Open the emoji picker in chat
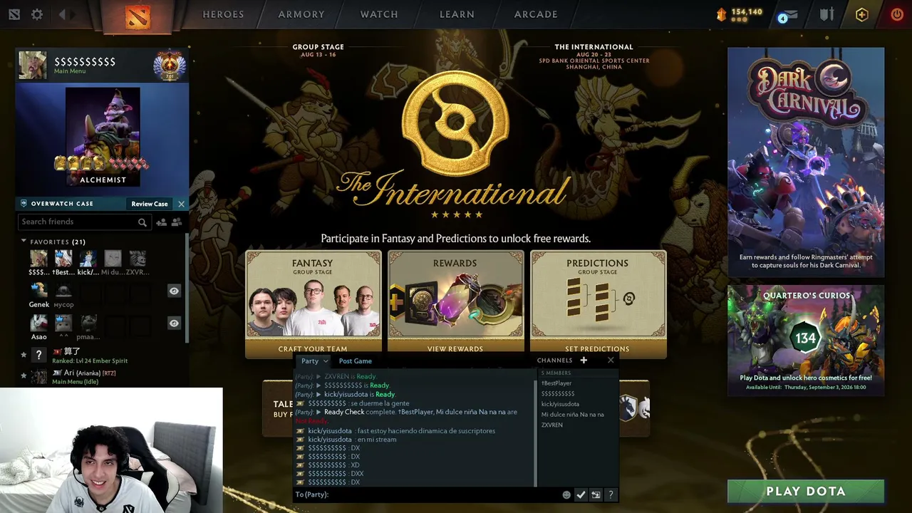 pos(566,494)
